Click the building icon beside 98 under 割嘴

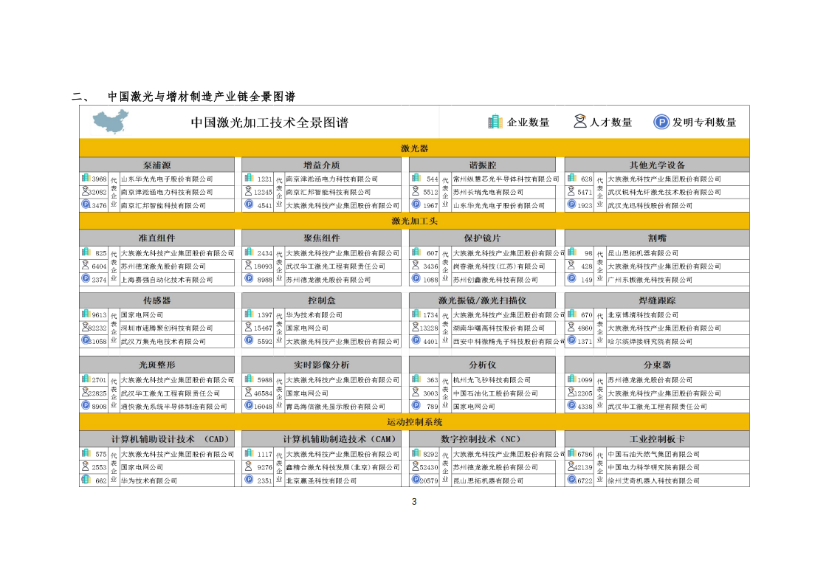(x=571, y=252)
